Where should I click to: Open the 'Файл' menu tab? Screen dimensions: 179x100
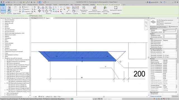tap(2, 5)
